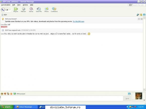The image size is (146, 109).
Task: Open the Plug-ins toolbar icon
Action: (x=16, y=10)
